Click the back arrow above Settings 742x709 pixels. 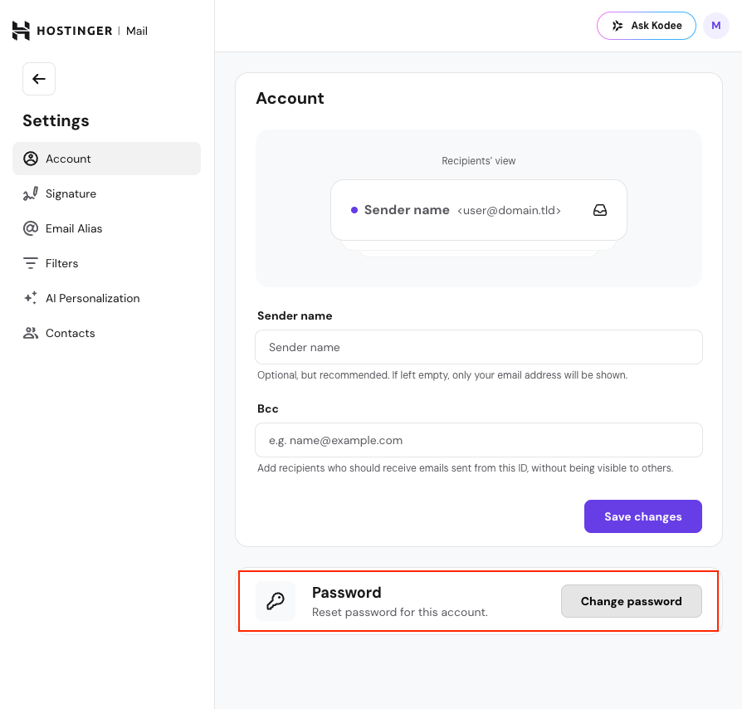pos(38,78)
